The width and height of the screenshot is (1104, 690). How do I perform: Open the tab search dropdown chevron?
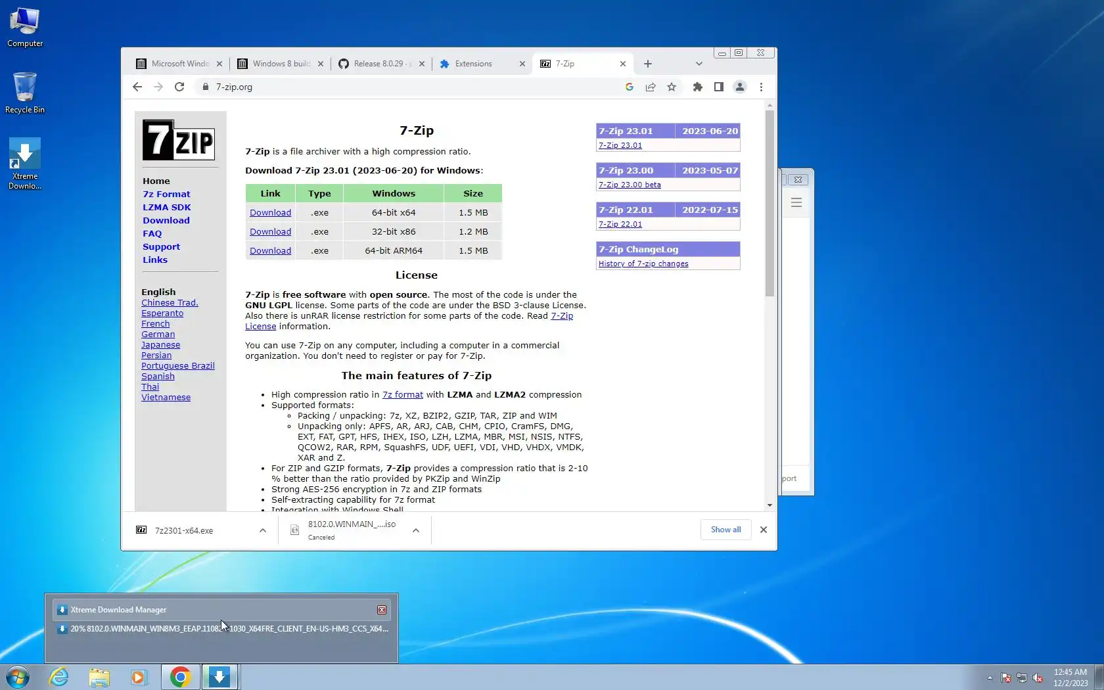699,64
